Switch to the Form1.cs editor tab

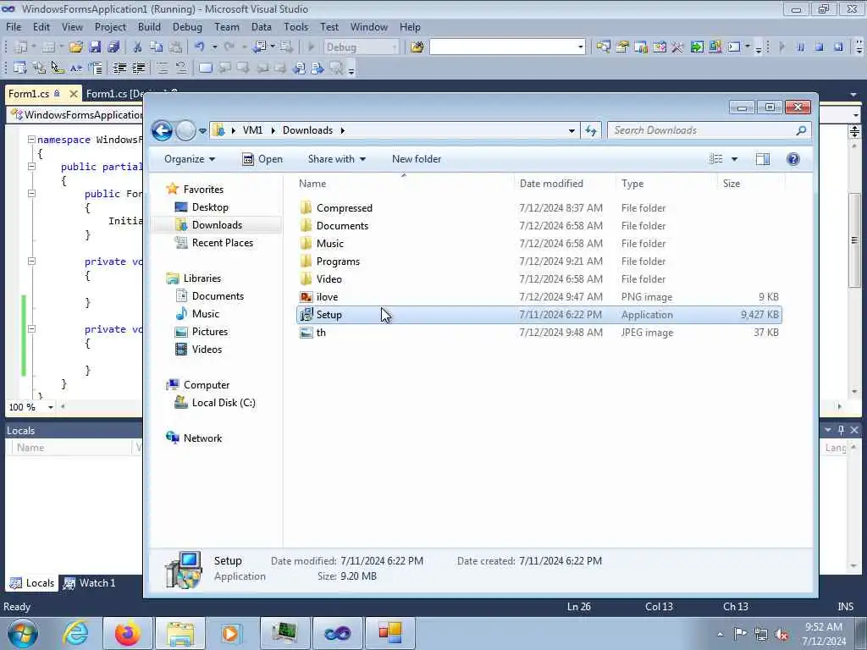29,94
